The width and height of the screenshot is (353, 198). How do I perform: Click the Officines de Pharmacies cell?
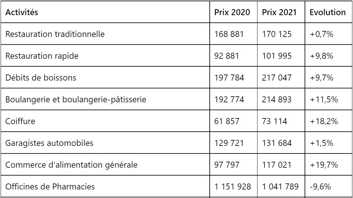[105, 187]
